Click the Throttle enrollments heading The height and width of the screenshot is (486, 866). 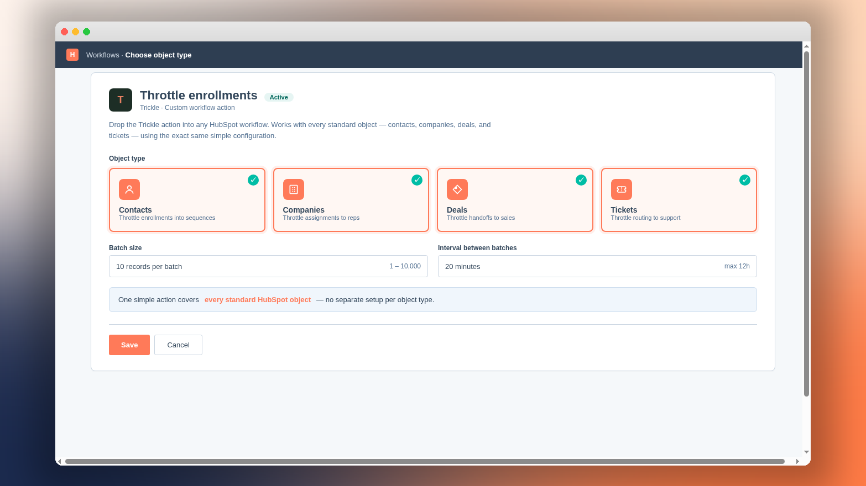coord(199,96)
